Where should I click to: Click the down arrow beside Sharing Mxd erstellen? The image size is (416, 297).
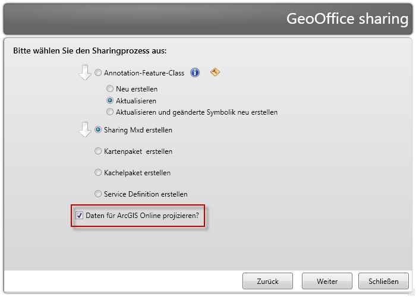tap(85, 129)
